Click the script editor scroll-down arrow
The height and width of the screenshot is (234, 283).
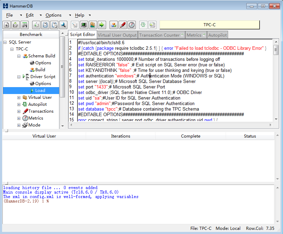click(x=276, y=119)
